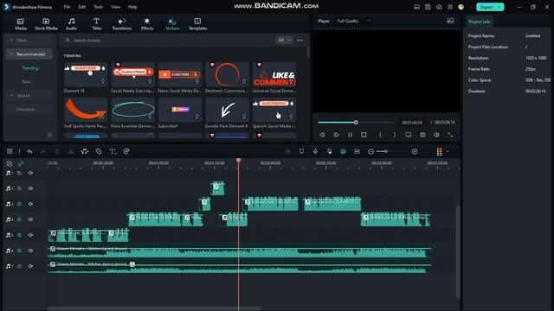Open the player volume control
554x311 pixels.
(436, 135)
